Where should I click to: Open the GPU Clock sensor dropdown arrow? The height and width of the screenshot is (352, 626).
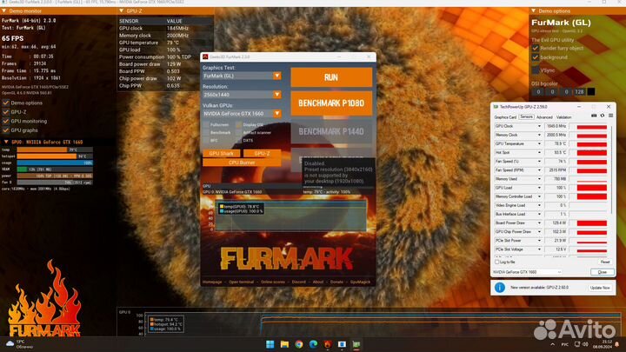click(541, 126)
